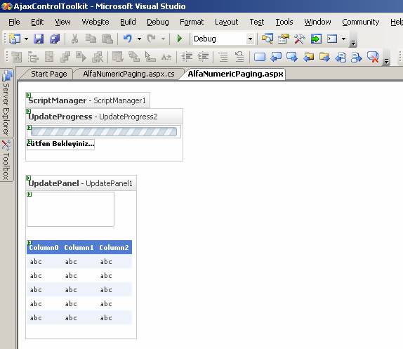Image resolution: width=403 pixels, height=349 pixels.
Task: Select the striped progress bar image
Action: click(104, 132)
